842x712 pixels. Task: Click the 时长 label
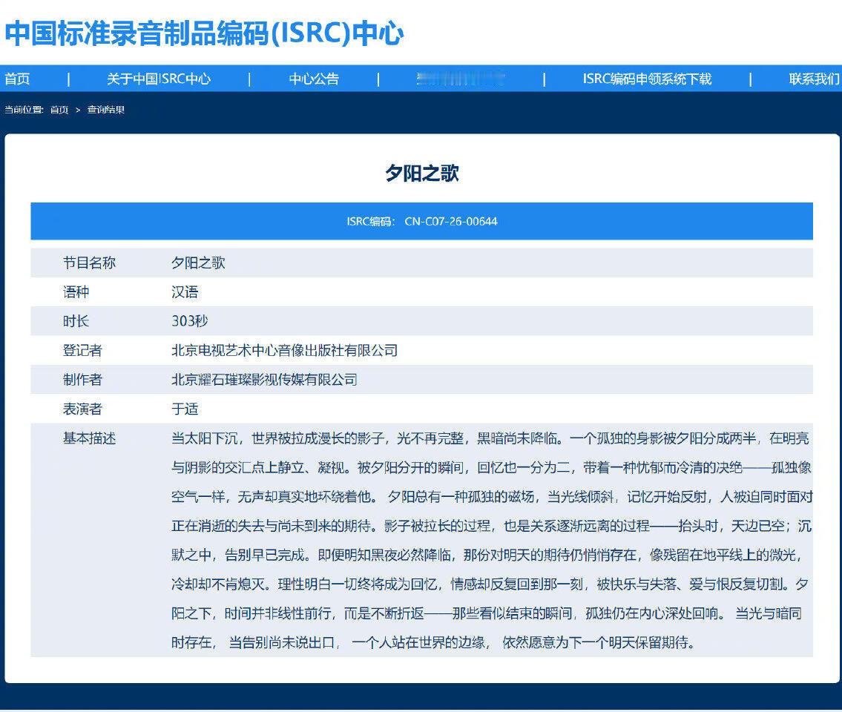(76, 321)
